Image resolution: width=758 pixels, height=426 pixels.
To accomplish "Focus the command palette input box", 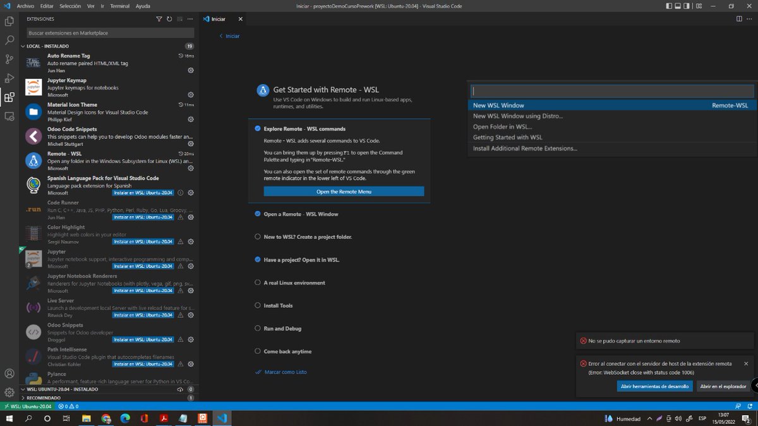I will coord(612,91).
